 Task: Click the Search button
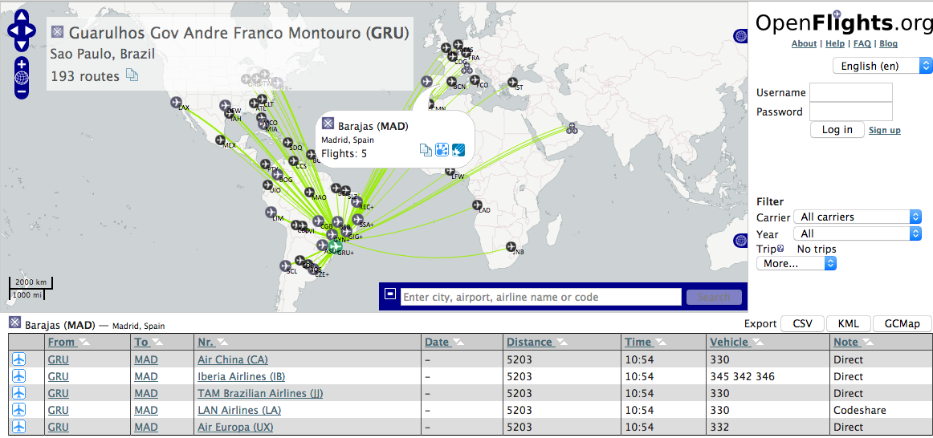tap(714, 297)
